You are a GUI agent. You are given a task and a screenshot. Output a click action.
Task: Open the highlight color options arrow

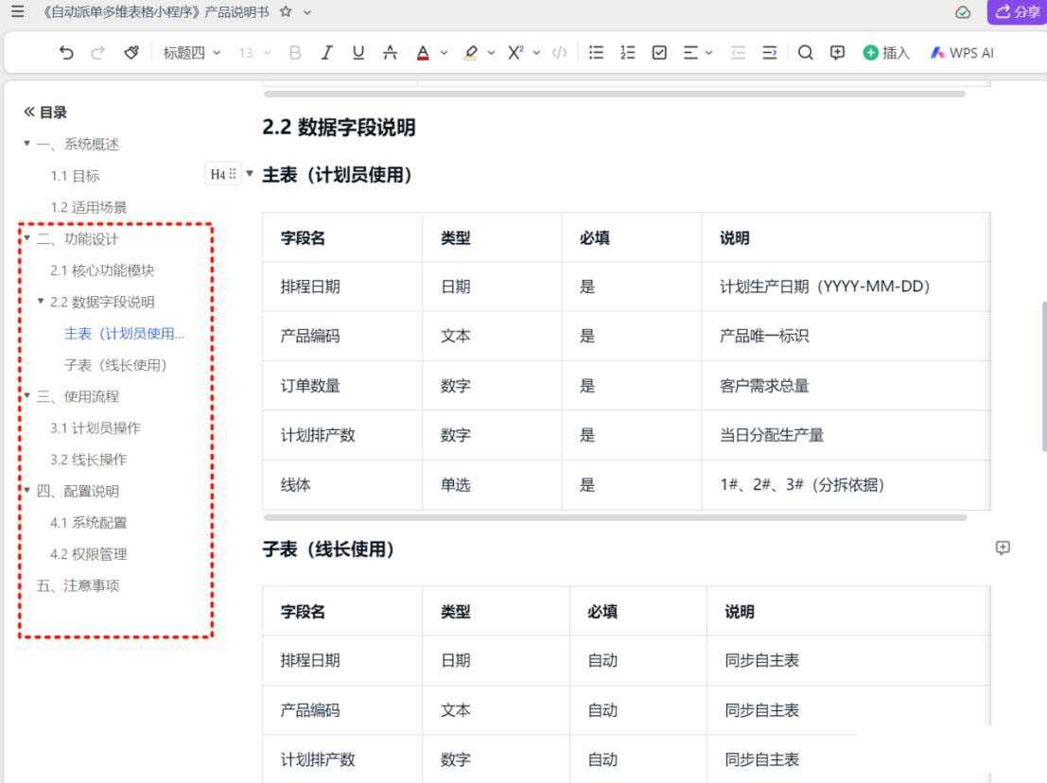pos(492,53)
